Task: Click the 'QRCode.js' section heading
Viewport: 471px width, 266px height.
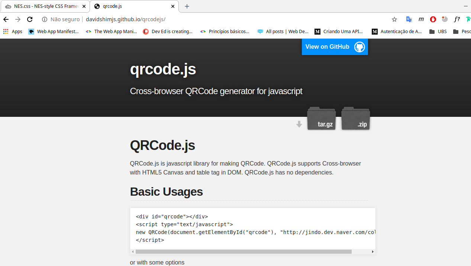Action: (162, 145)
